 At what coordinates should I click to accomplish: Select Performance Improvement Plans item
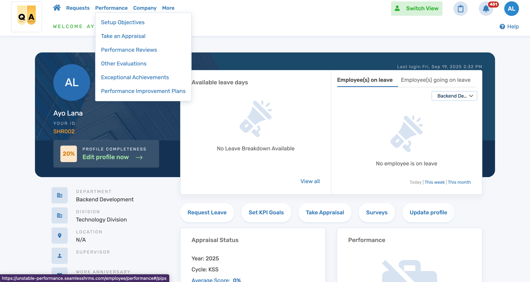coord(143,91)
